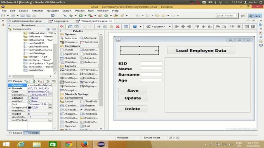Click Java perspective button
Viewport: 264px width, 148px height.
tap(255, 16)
